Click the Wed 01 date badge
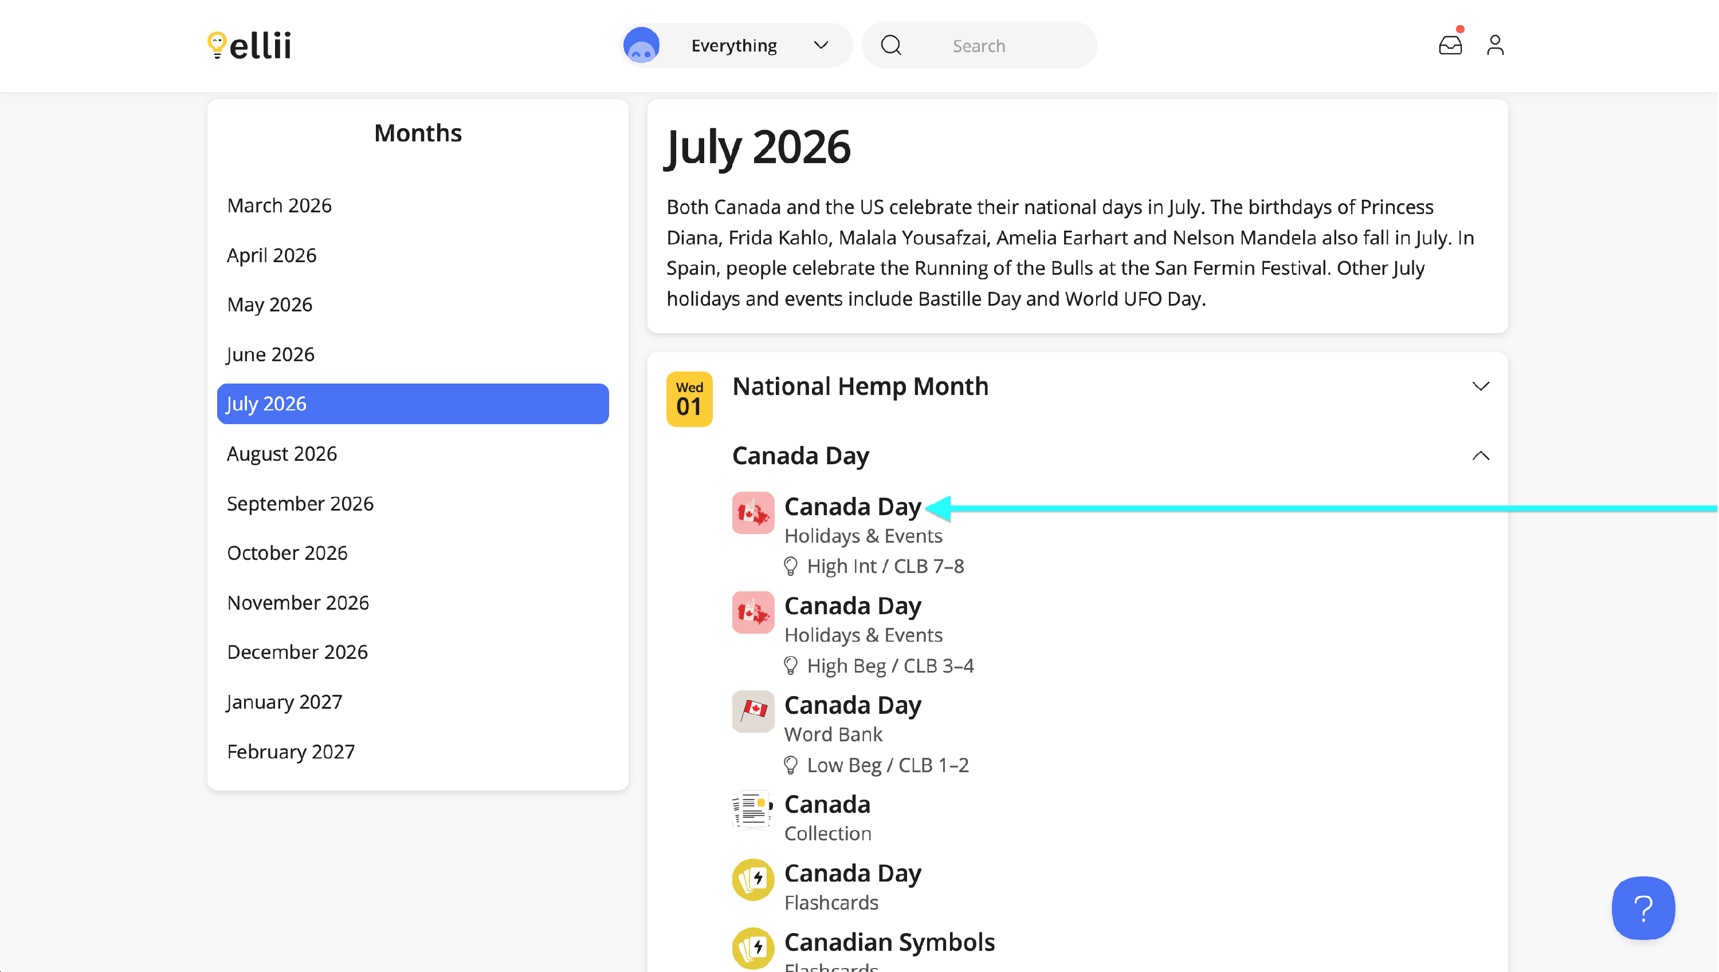The width and height of the screenshot is (1719, 972). click(x=689, y=399)
